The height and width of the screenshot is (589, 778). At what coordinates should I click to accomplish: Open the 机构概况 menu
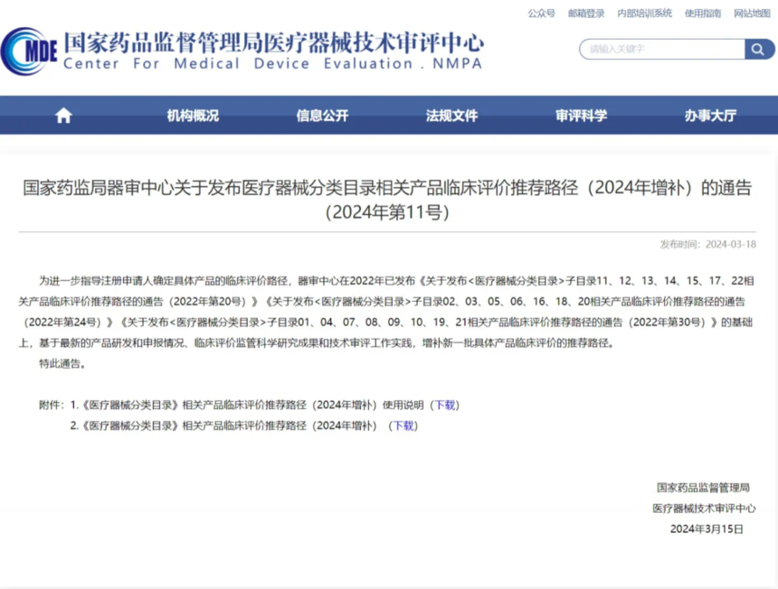pos(193,116)
